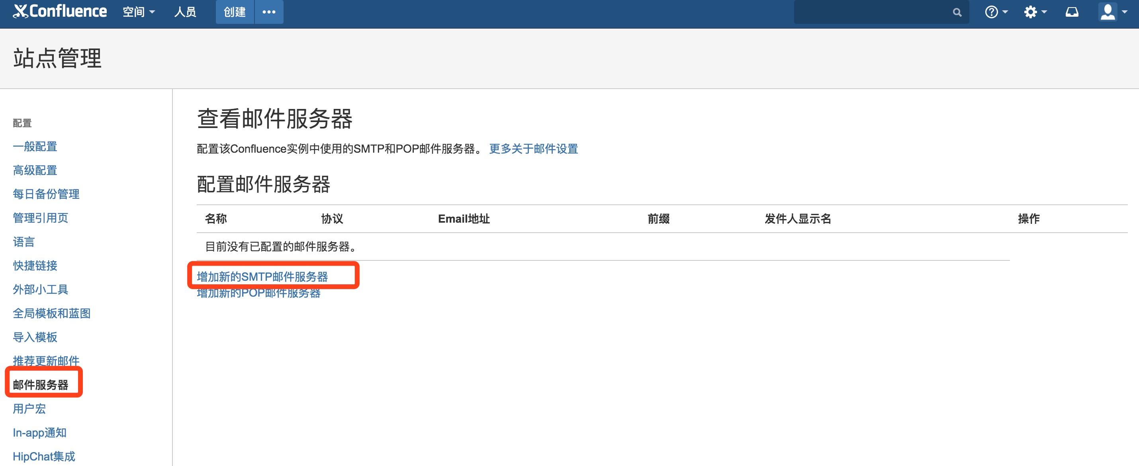Click the three-dots create more button
The width and height of the screenshot is (1139, 466).
click(269, 12)
